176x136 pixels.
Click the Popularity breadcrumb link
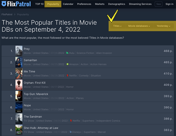23,15
